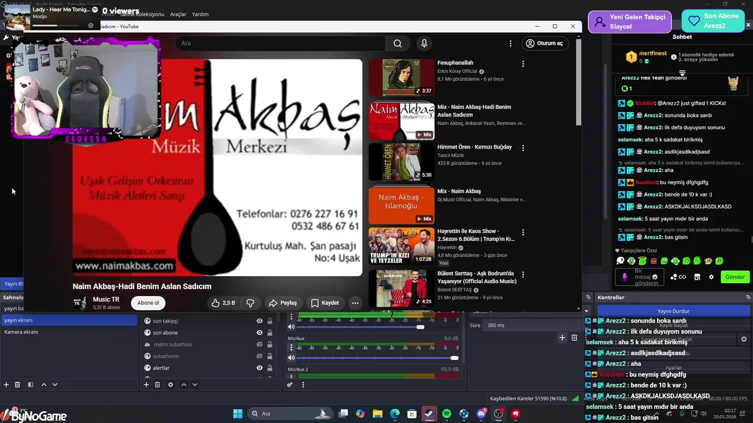Open options for Himmet Ören video
The width and height of the screenshot is (753, 423).
point(523,147)
